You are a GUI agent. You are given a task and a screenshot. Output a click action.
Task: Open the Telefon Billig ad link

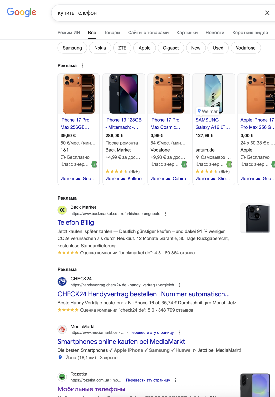[76, 223]
